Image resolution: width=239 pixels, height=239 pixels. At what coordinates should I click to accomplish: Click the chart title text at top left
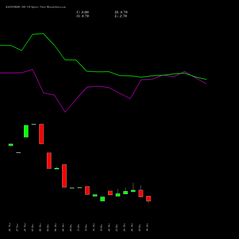tap(36, 7)
